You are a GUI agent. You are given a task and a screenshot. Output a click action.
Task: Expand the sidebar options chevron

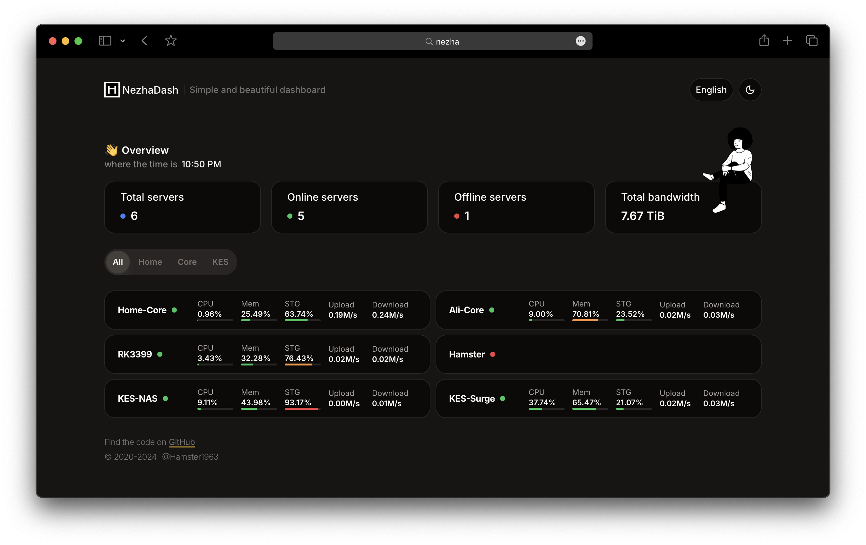click(123, 41)
